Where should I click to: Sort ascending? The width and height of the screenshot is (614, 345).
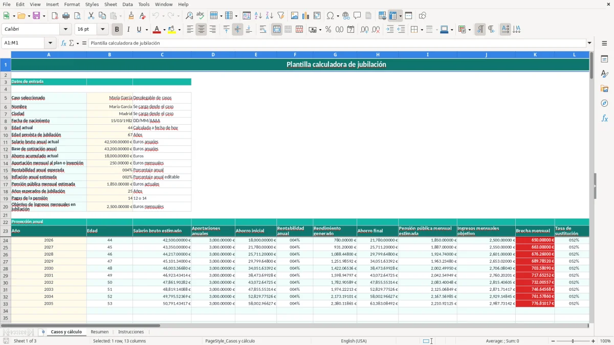click(258, 16)
